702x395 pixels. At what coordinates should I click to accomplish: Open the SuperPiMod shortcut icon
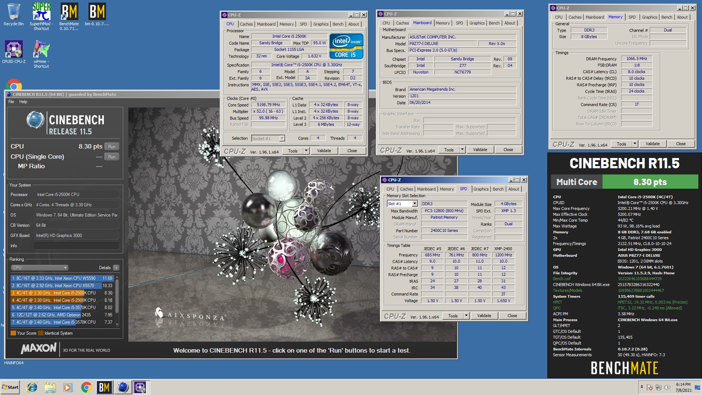pyautogui.click(x=41, y=16)
